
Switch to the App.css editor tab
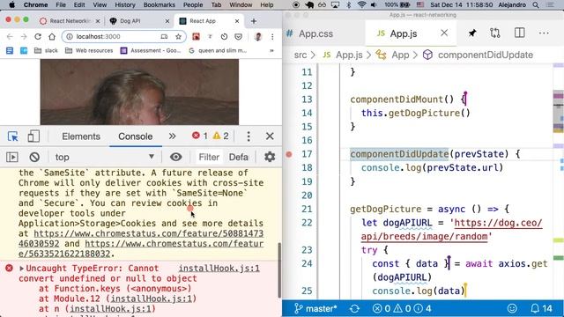(315, 33)
